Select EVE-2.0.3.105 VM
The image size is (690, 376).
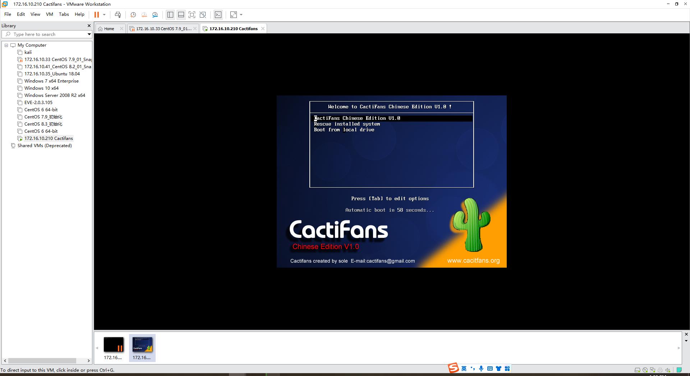pyautogui.click(x=38, y=103)
